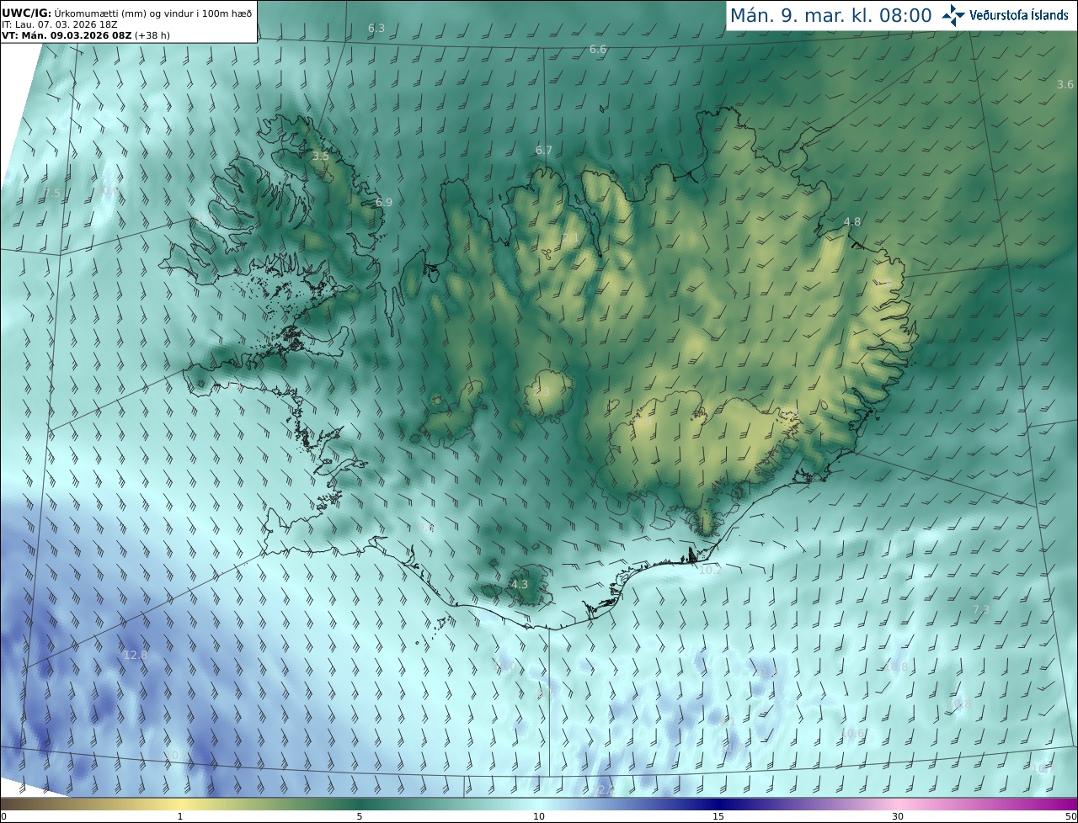Click the colour scale tick label 5

pos(360,816)
